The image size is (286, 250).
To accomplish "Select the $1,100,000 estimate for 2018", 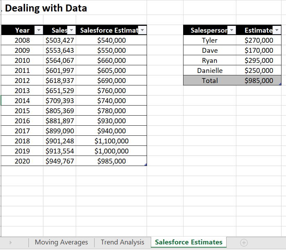I will [111, 141].
